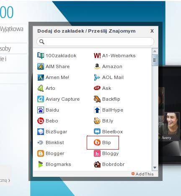Pick the Bleetbox icon
This screenshot has width=181, height=196.
coord(97,132)
